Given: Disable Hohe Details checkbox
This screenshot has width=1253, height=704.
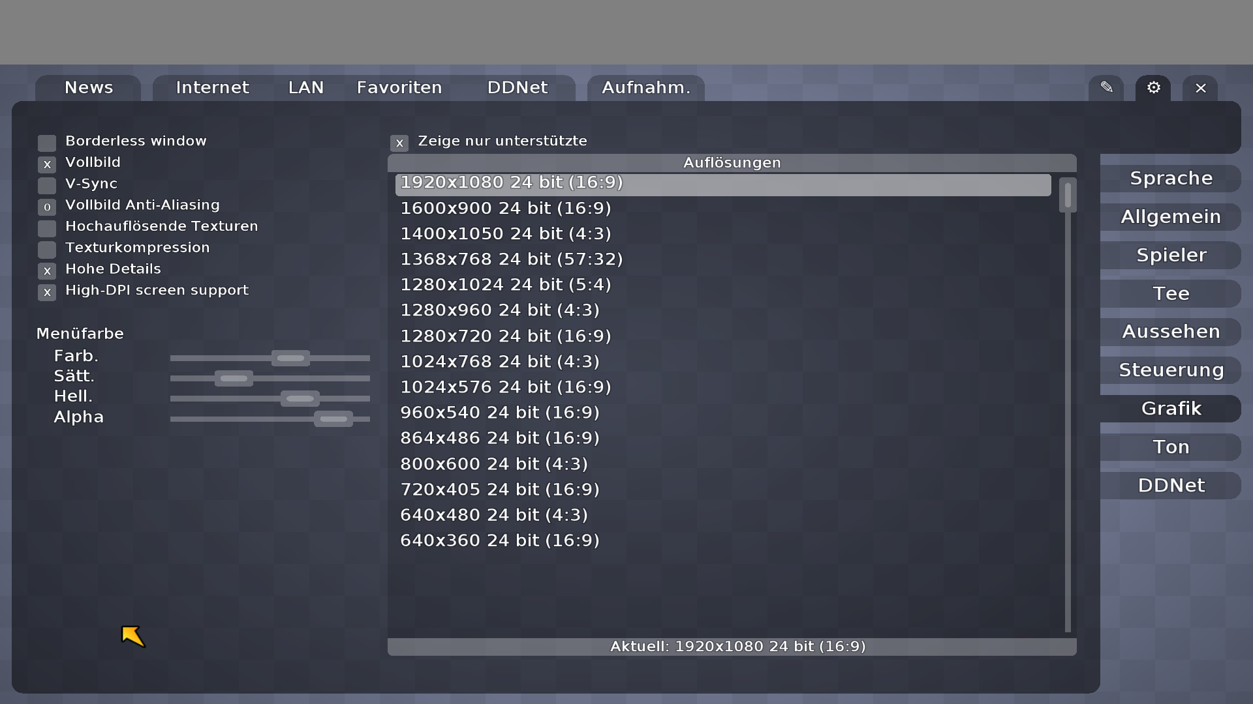Looking at the screenshot, I should [47, 271].
